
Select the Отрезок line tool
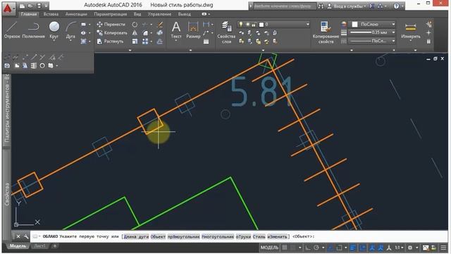click(12, 30)
